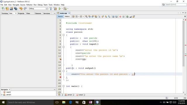Click the Save All toolbar icon
The height and width of the screenshot is (105, 187).
(15, 8)
